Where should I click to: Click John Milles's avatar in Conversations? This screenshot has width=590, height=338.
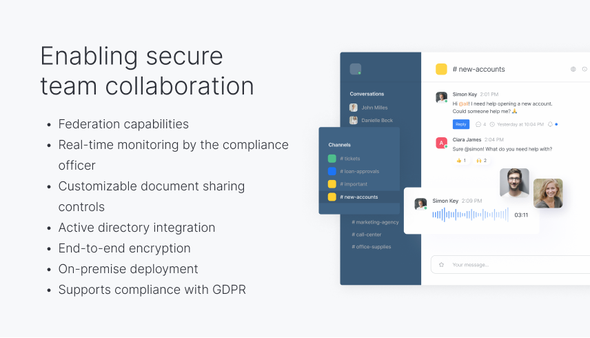(x=354, y=108)
